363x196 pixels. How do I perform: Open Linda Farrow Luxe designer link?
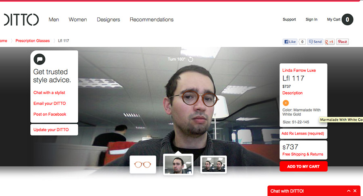[x=299, y=70]
